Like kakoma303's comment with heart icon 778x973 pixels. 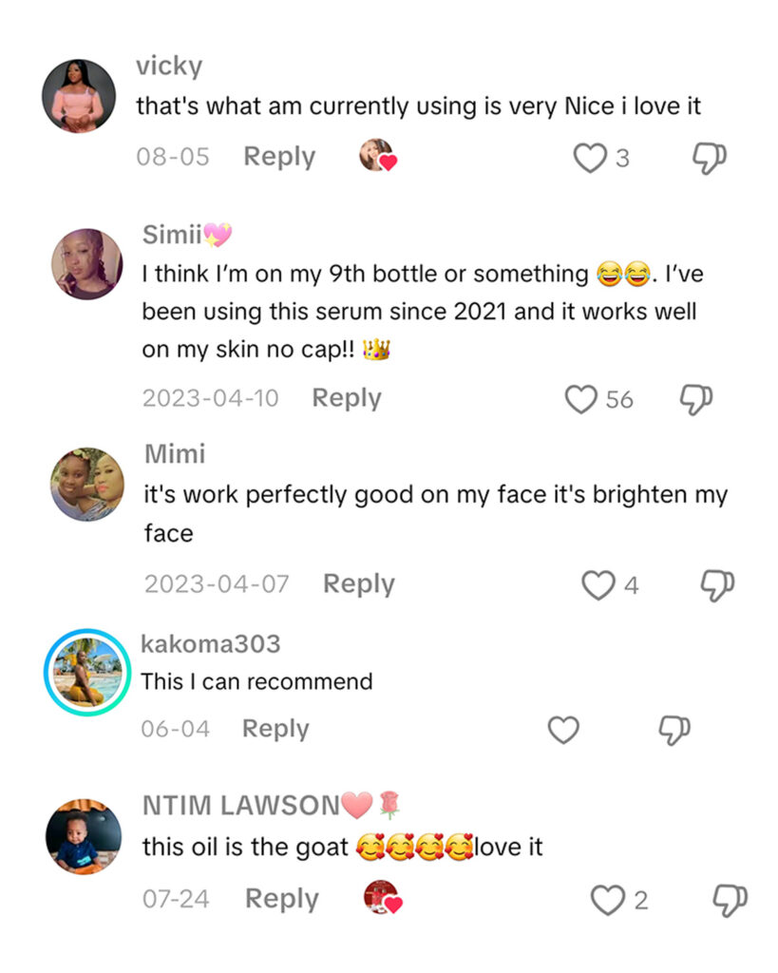564,730
